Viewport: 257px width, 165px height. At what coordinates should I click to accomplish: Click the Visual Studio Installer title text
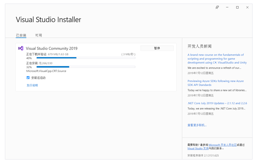point(48,20)
